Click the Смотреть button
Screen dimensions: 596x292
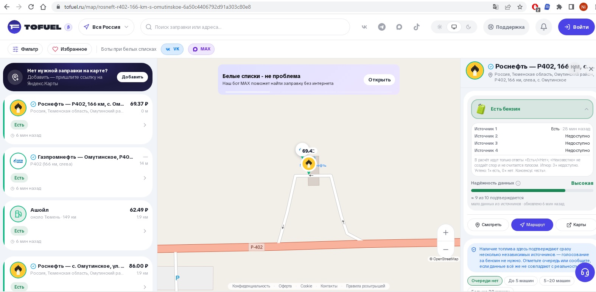[x=488, y=225]
